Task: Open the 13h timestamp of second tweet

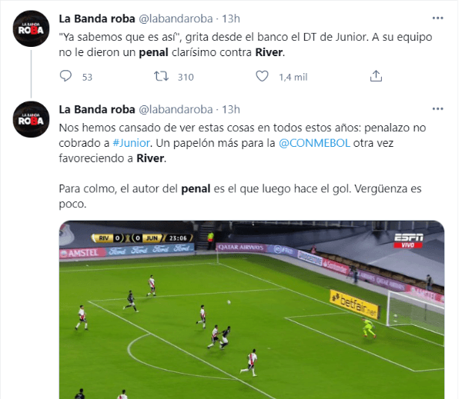Action: 231,109
